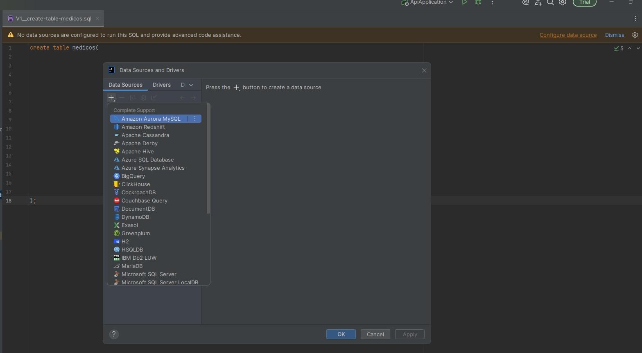This screenshot has height=353, width=642.
Task: Open the AI Assistant swirl icon
Action: (526, 2)
